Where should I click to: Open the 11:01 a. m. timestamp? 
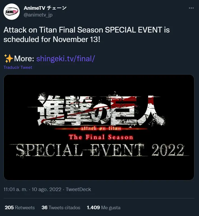point(15,189)
